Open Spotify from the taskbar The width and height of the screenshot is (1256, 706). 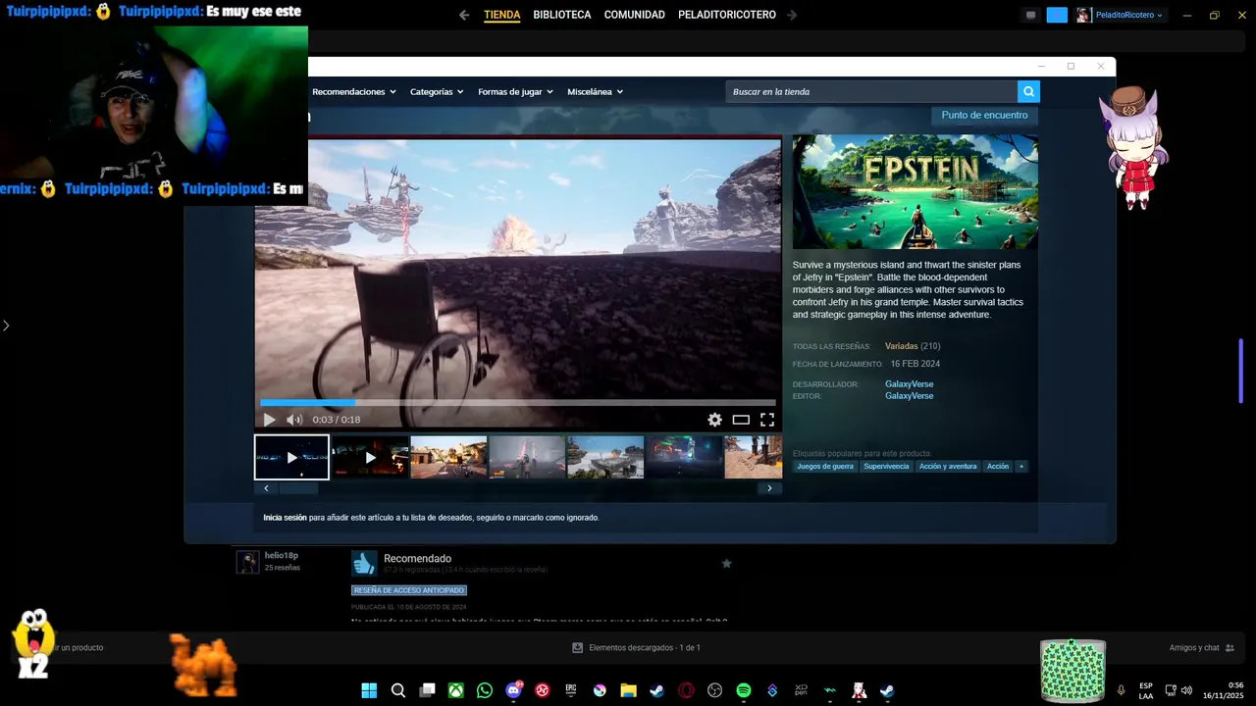point(744,690)
